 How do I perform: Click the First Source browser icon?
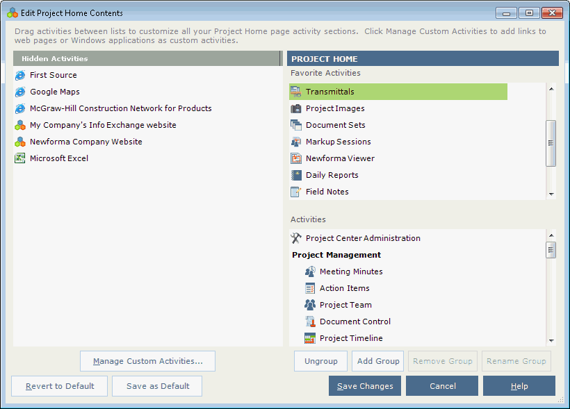coord(20,75)
